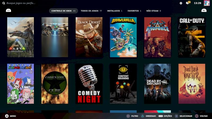Click the yellow notification count badge
The height and width of the screenshot is (119, 212).
click(x=189, y=2)
